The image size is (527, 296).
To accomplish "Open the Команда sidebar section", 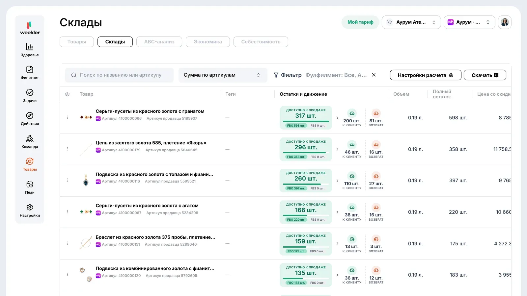I will (x=30, y=142).
